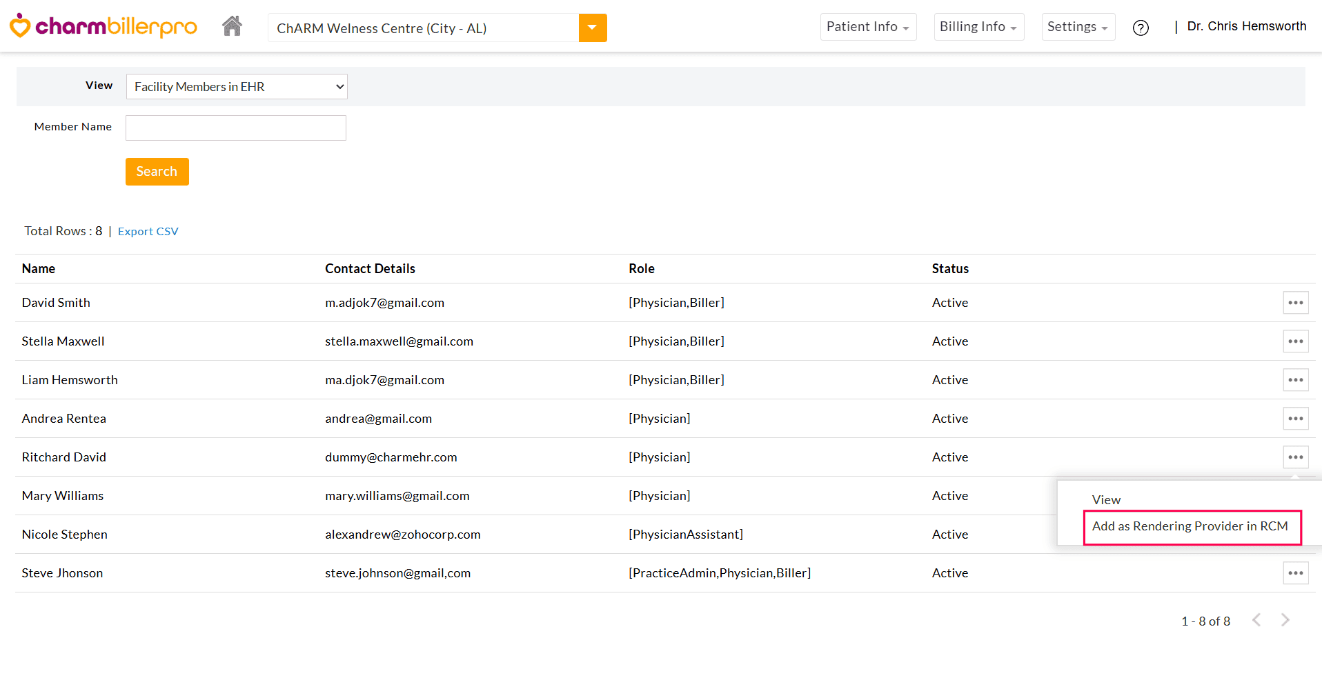Screen dimensions: 1322x678
Task: Select the Mary Williams name cell
Action: pyautogui.click(x=63, y=496)
